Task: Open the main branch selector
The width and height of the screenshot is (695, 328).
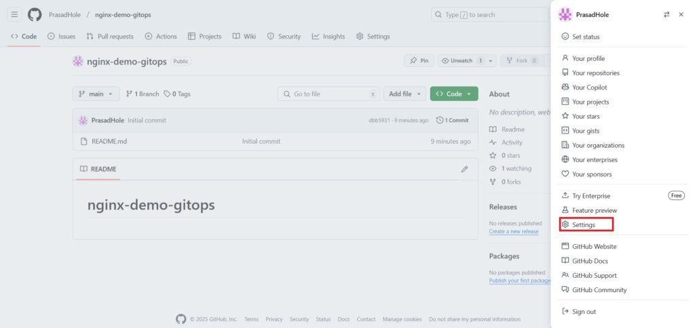Action: coord(96,94)
